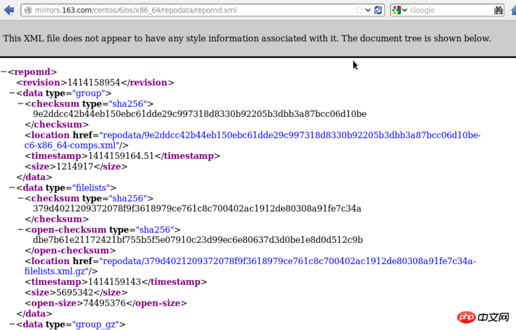Click the timestamp 1414159143
516x330 pixels.
[115, 282]
